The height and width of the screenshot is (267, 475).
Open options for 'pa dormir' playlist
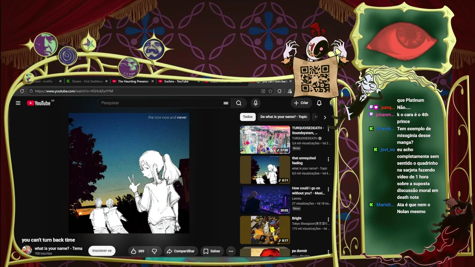pos(328,252)
